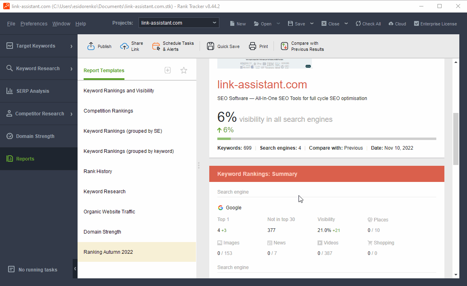Select Keyword Rankings (grouped by SE) template
The image size is (467, 286).
tap(137, 131)
